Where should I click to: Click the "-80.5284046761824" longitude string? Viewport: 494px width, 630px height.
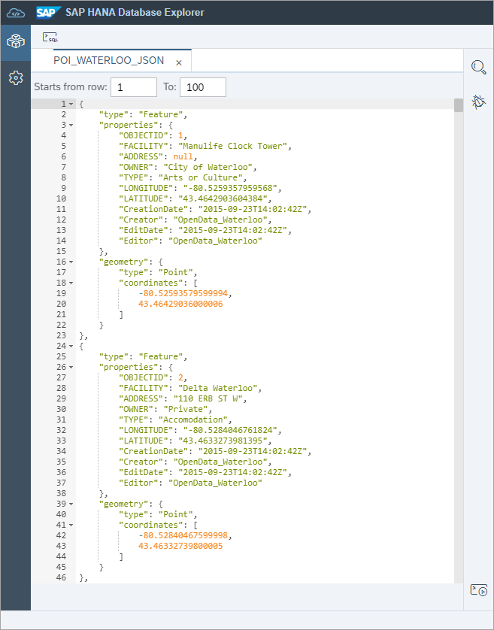(230, 430)
